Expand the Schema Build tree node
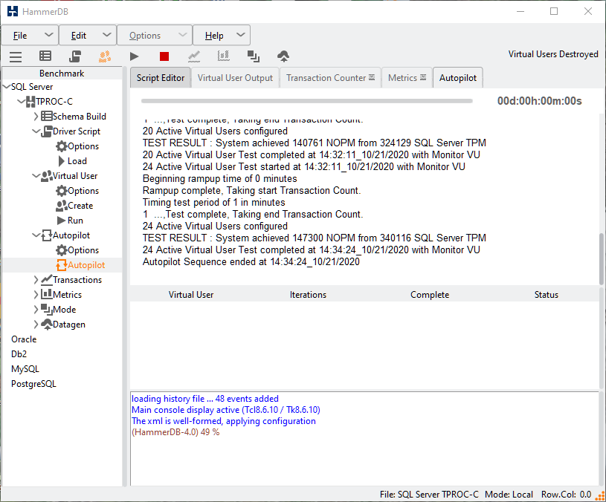606x502 pixels. click(36, 117)
